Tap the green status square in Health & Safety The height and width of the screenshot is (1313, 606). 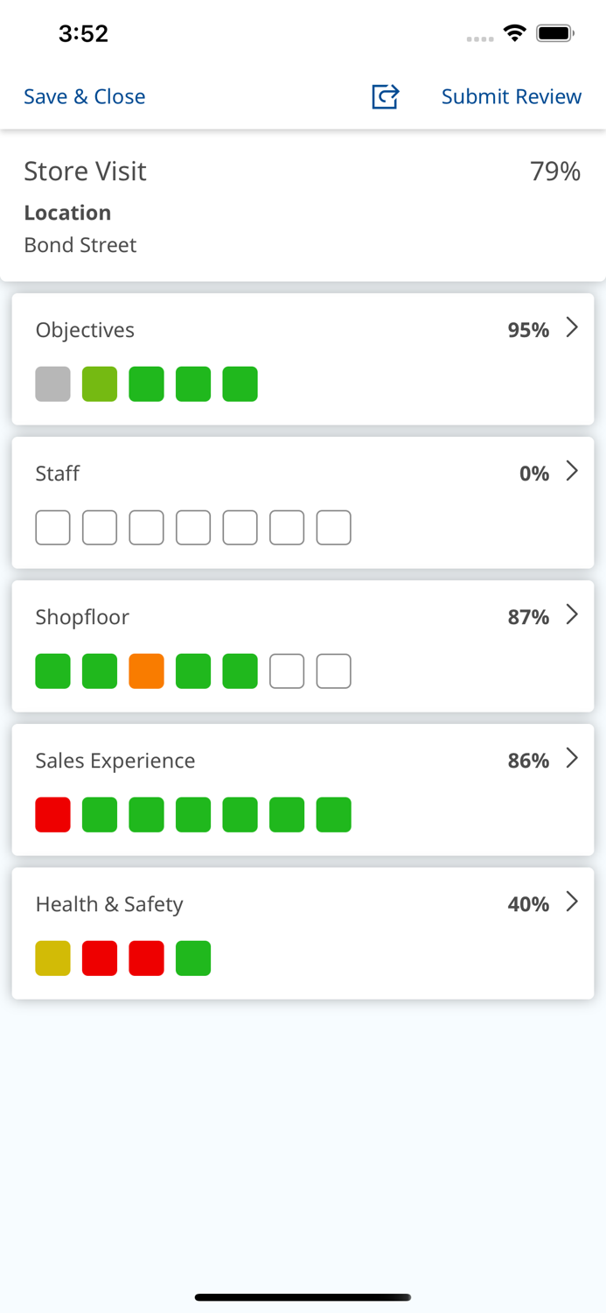[x=193, y=958]
